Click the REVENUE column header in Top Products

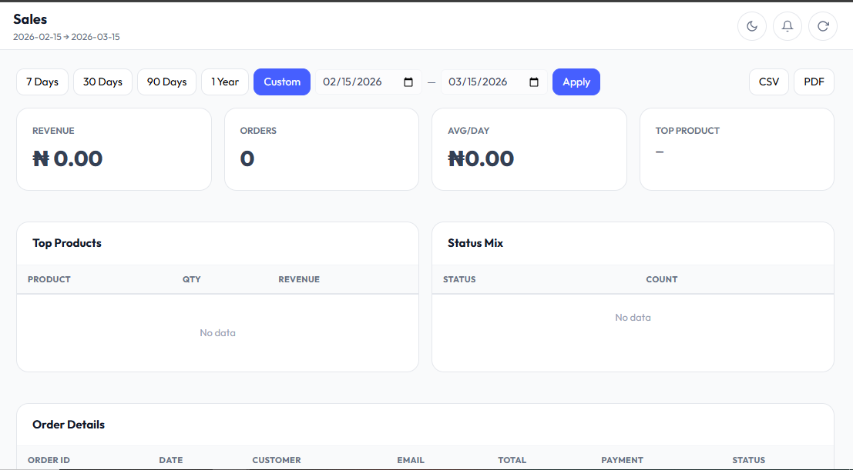pos(299,279)
